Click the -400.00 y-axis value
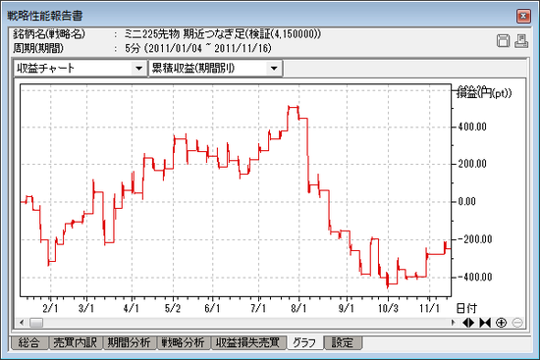 point(474,277)
